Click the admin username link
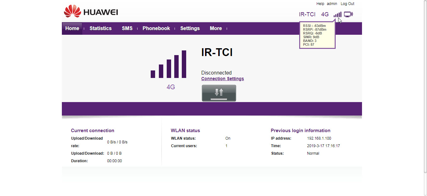The image size is (427, 196). pyautogui.click(x=332, y=4)
